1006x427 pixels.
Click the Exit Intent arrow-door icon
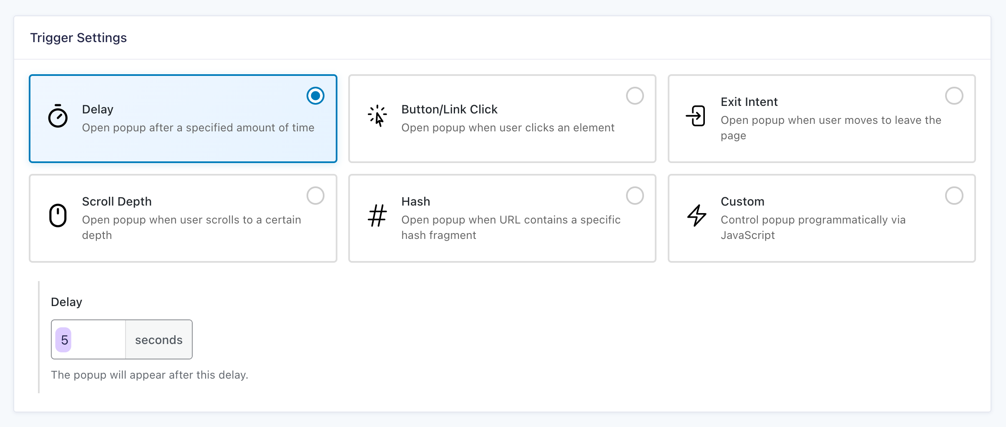[696, 116]
